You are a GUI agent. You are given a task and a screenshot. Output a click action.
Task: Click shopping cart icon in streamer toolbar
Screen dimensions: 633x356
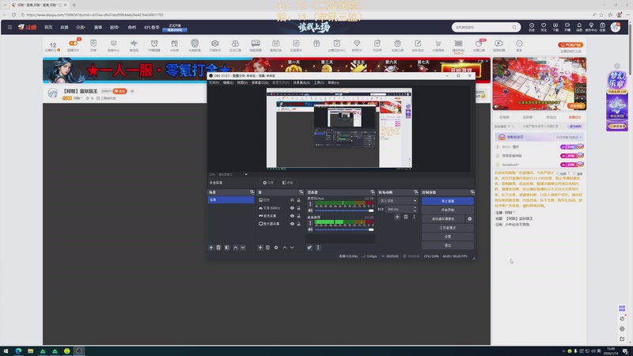tap(438, 45)
